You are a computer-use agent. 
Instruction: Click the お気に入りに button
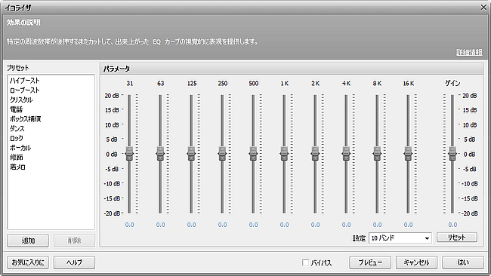[28, 262]
